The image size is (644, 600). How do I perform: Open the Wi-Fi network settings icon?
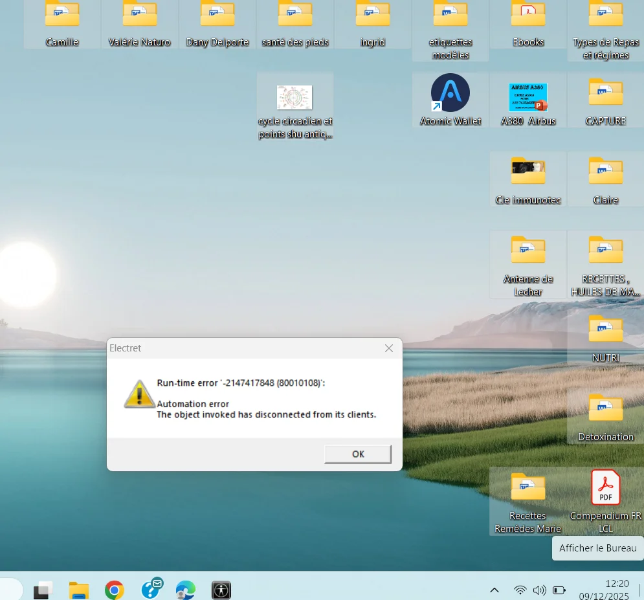click(520, 590)
